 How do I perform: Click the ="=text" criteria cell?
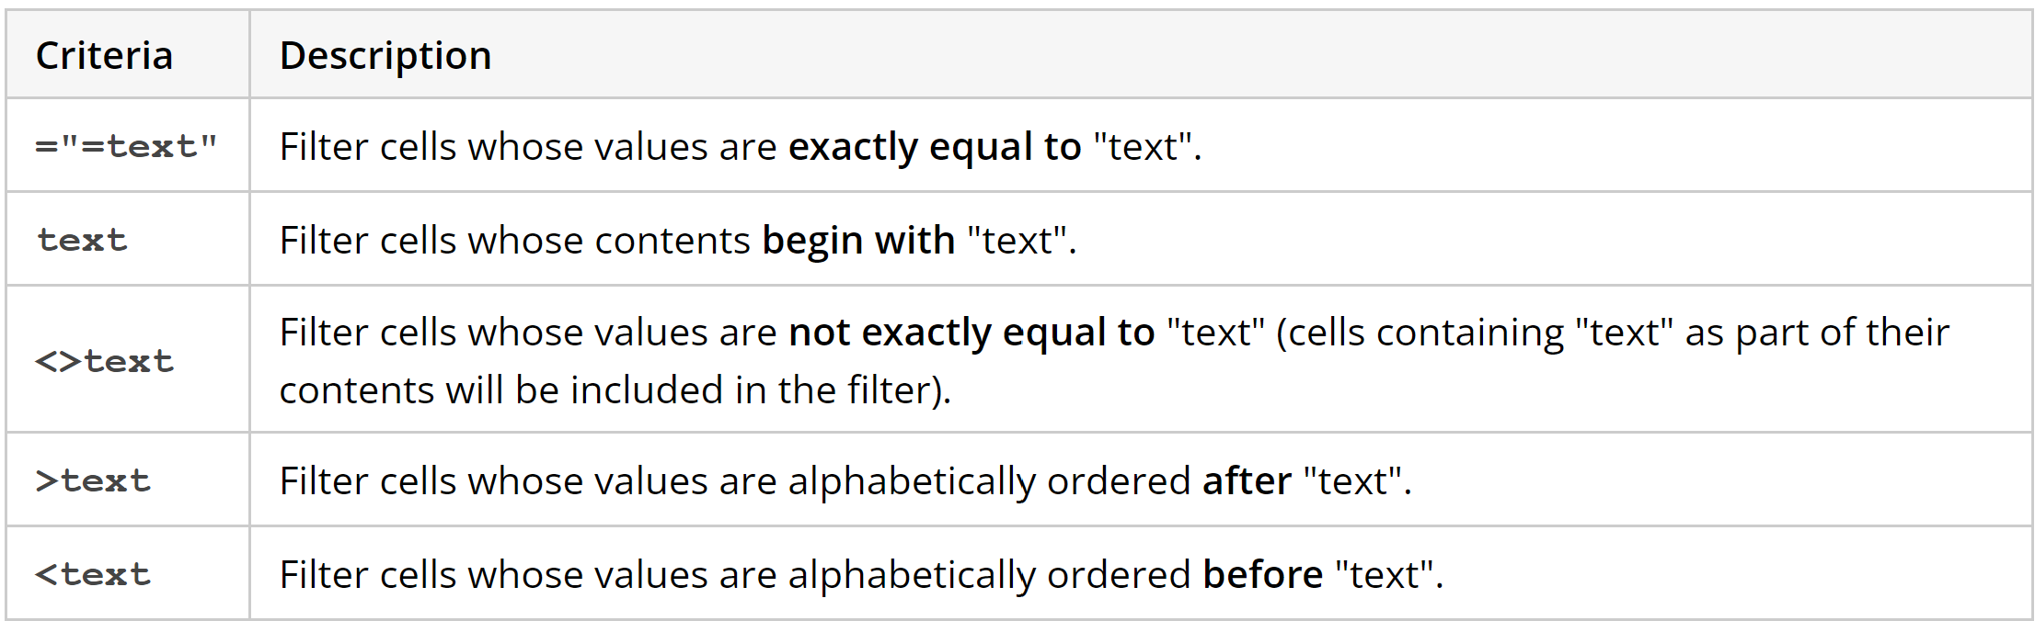point(126,147)
